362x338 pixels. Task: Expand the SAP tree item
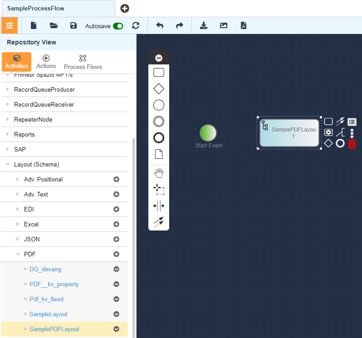pos(8,149)
